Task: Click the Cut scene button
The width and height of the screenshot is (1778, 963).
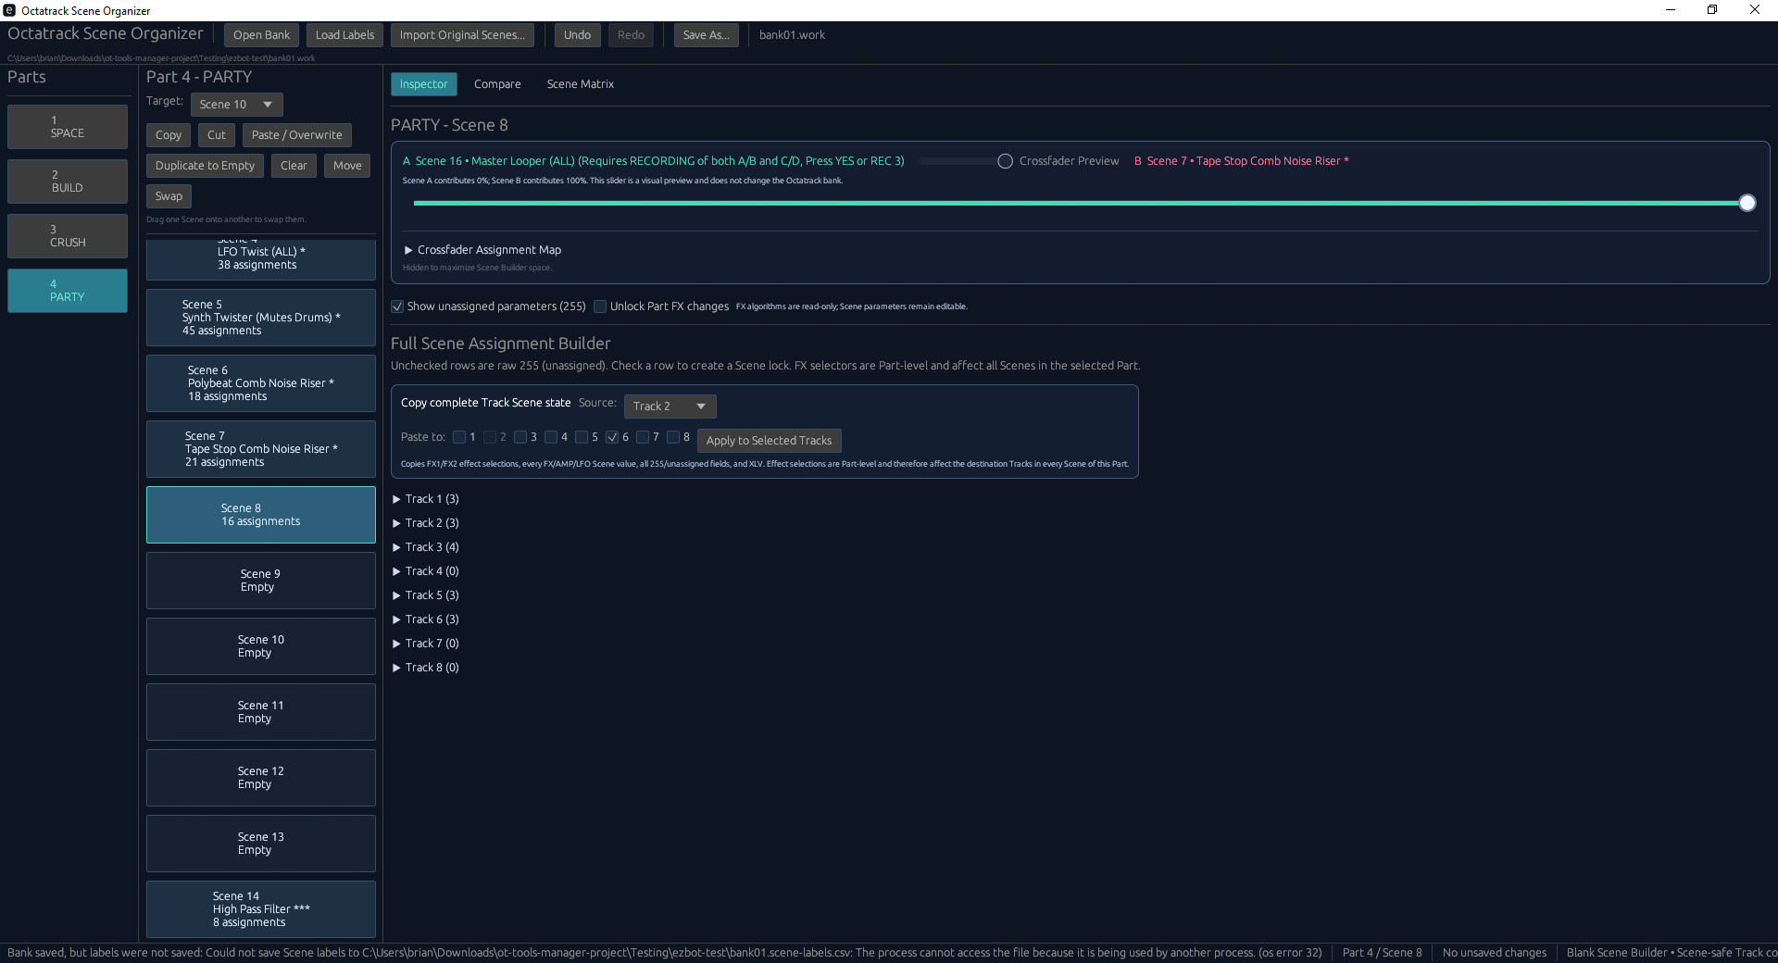Action: coord(217,135)
